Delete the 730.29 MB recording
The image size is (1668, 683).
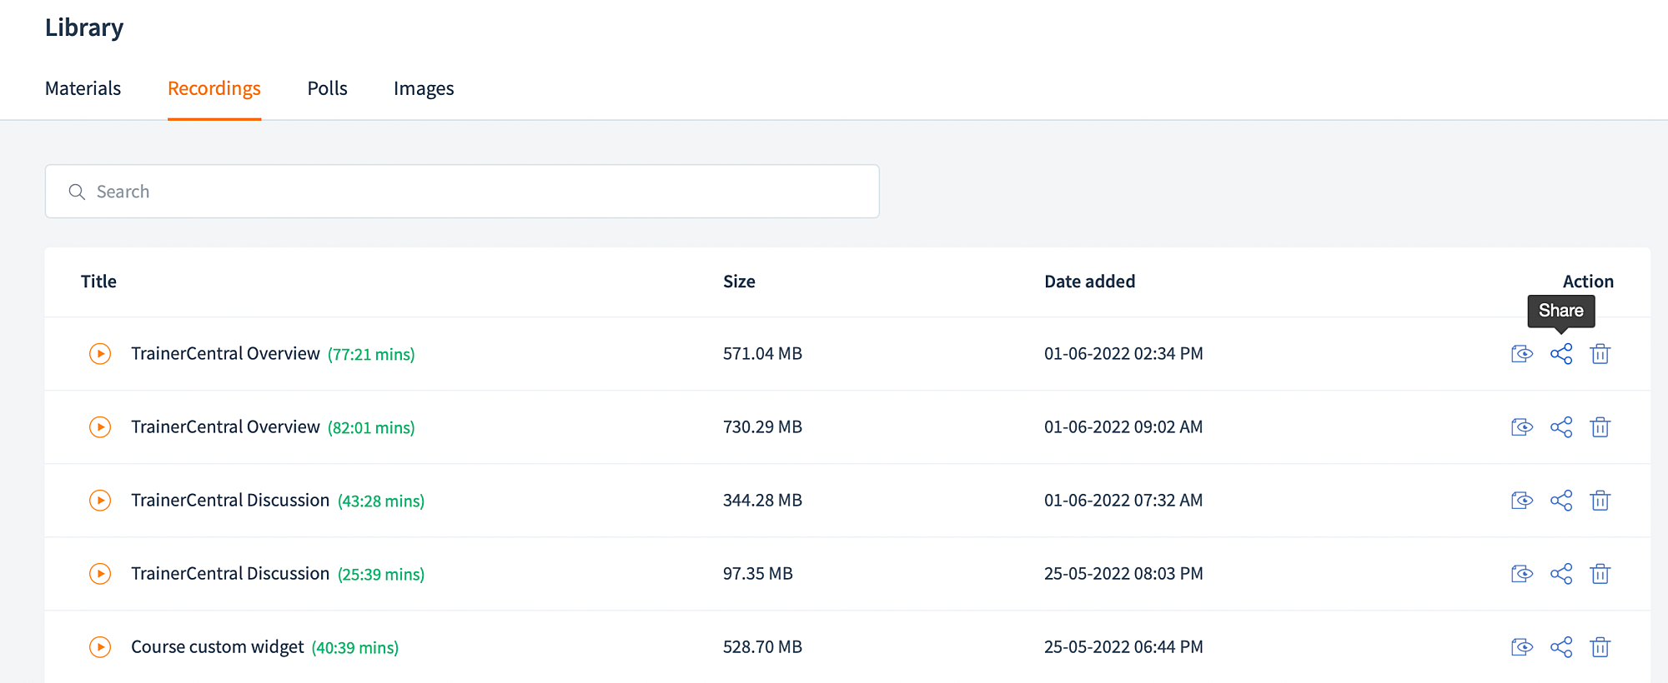1600,427
